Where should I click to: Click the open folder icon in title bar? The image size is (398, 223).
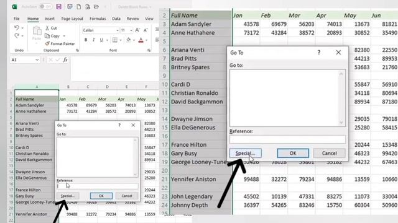click(x=96, y=7)
